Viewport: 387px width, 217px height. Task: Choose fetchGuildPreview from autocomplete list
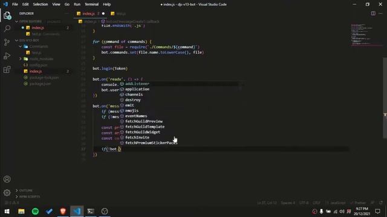pyautogui.click(x=181, y=121)
